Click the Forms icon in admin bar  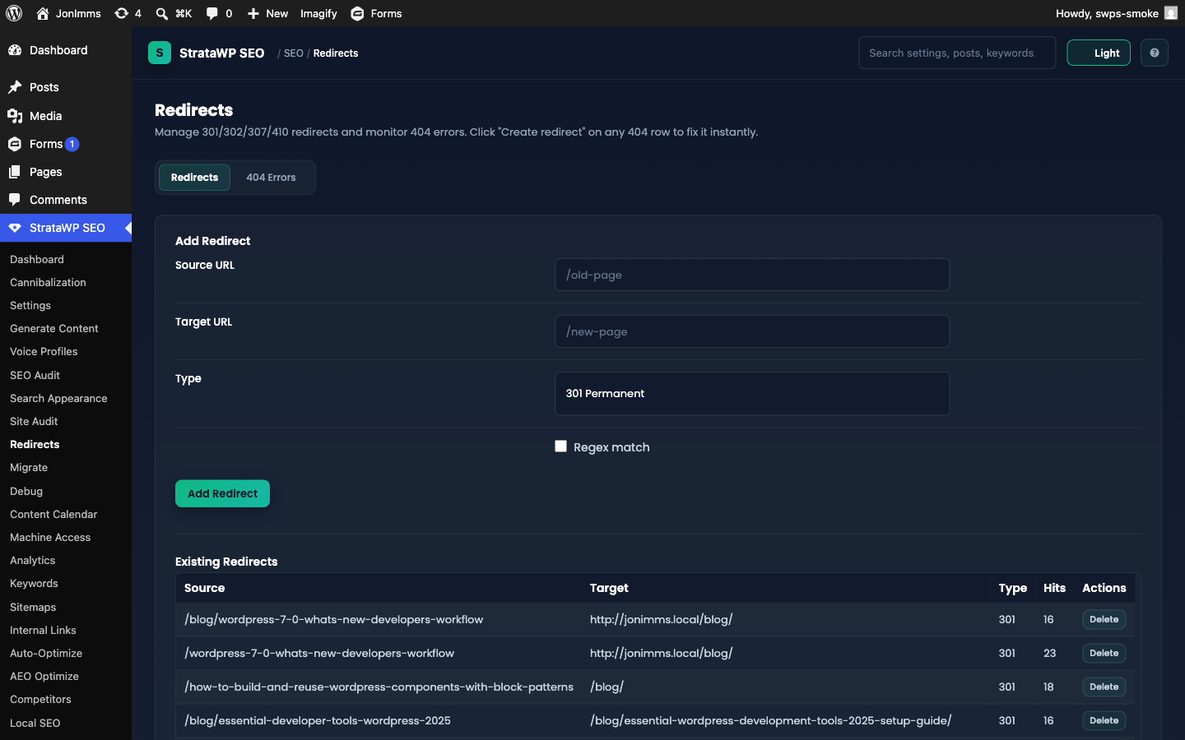(x=357, y=13)
